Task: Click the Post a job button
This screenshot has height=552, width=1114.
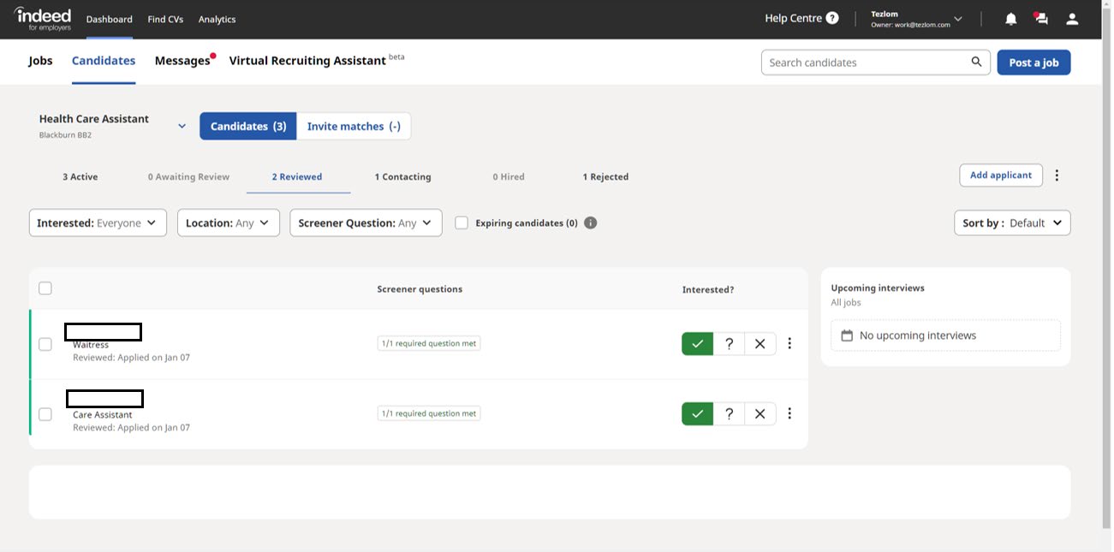Action: click(x=1033, y=62)
